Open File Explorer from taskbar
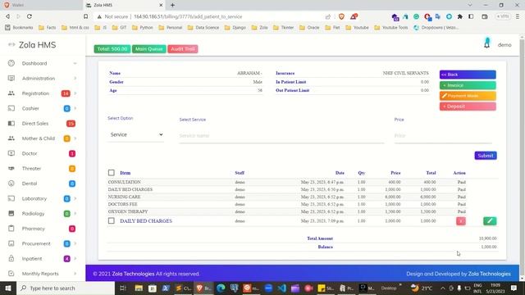 139,288
